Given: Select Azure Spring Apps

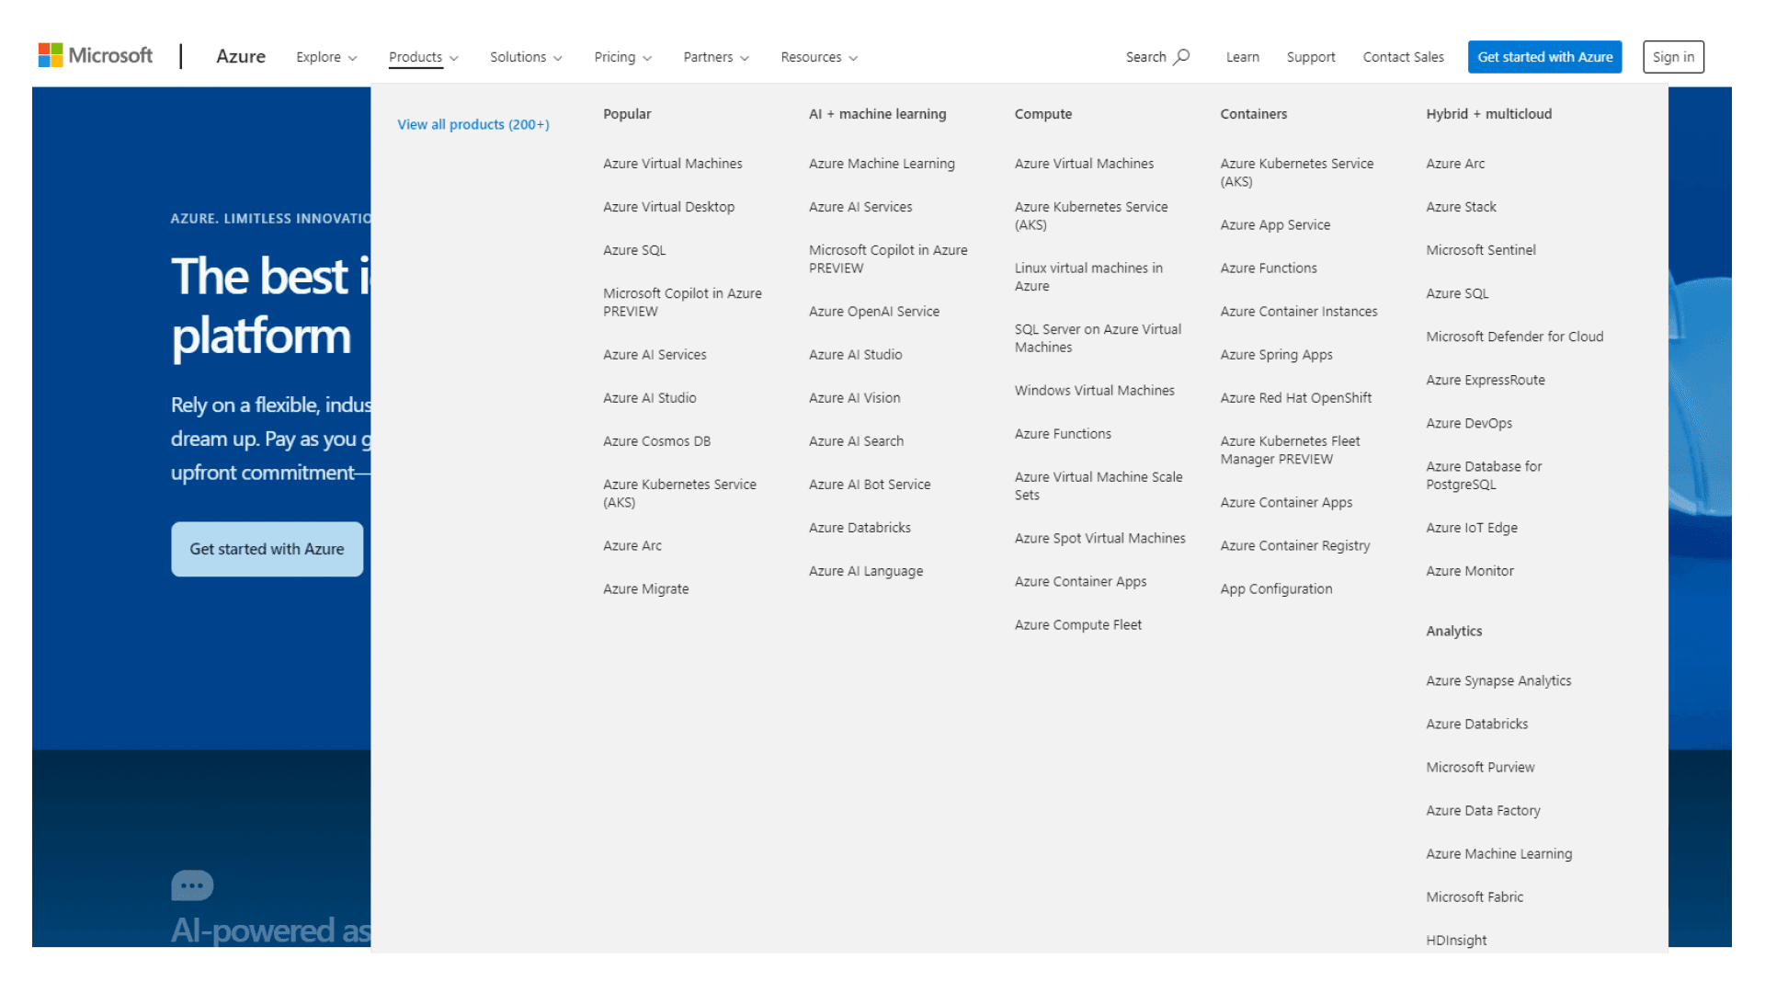Looking at the screenshot, I should point(1276,355).
